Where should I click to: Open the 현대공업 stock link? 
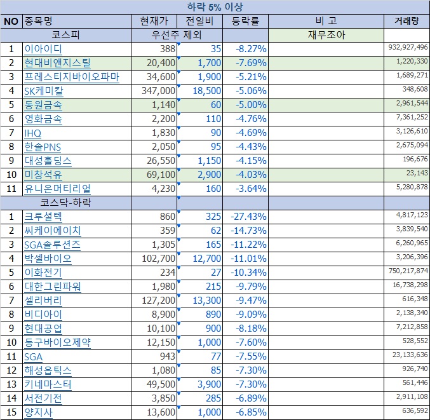pyautogui.click(x=43, y=329)
